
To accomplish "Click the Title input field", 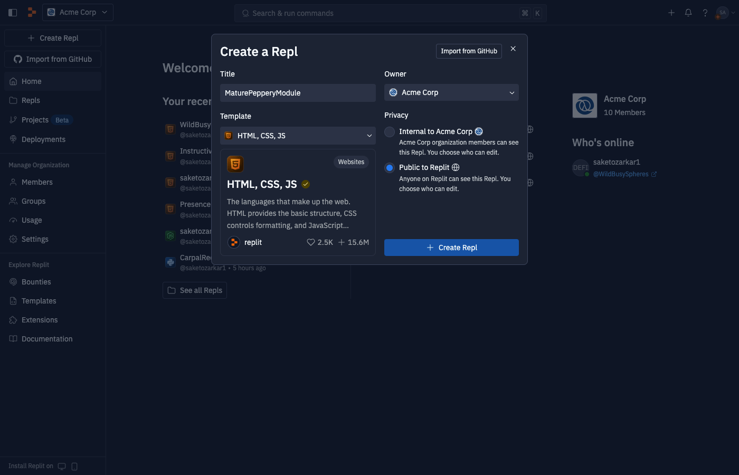I will (x=298, y=93).
